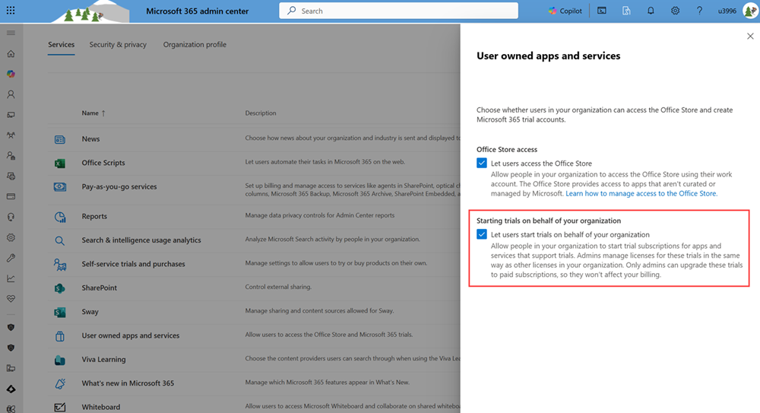Viewport: 760px width, 413px height.
Task: Go to Home in left navigation
Action: pyautogui.click(x=11, y=54)
